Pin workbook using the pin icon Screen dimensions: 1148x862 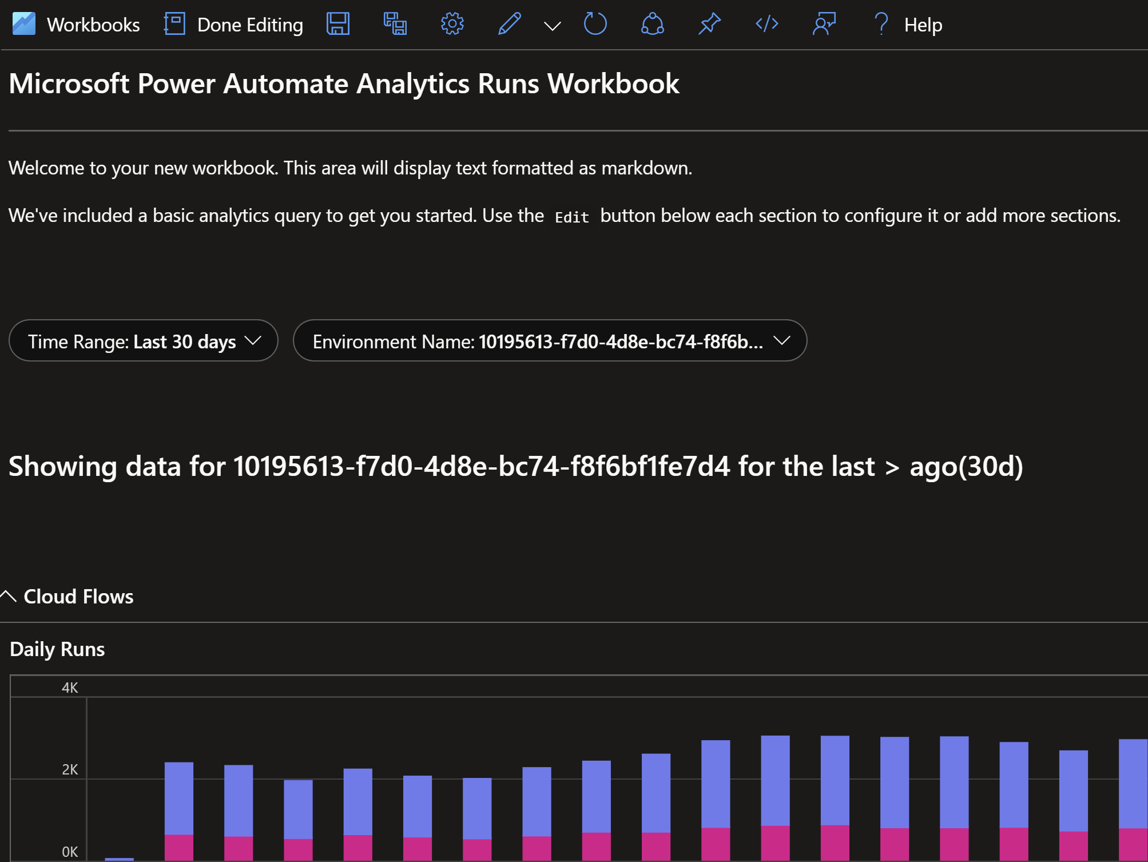pyautogui.click(x=709, y=24)
